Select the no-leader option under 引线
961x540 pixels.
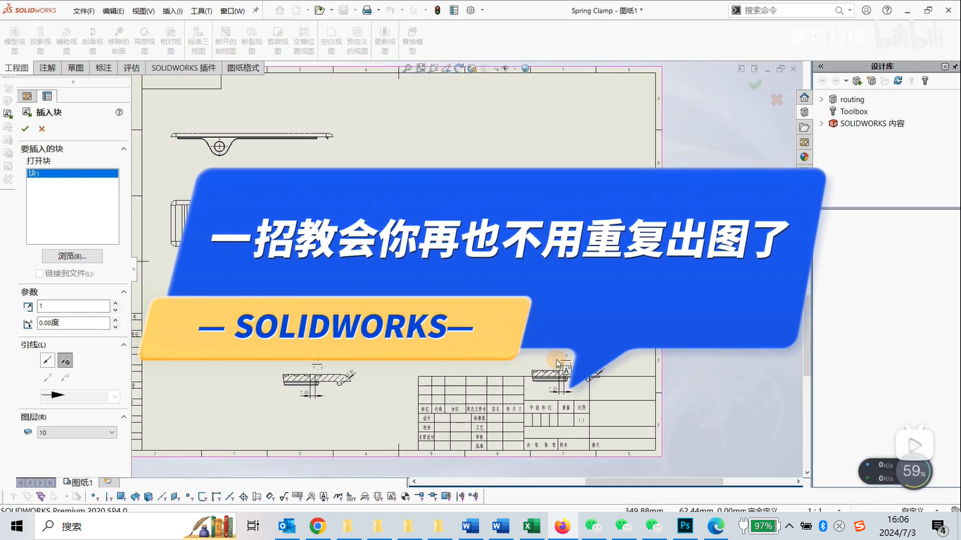click(65, 360)
